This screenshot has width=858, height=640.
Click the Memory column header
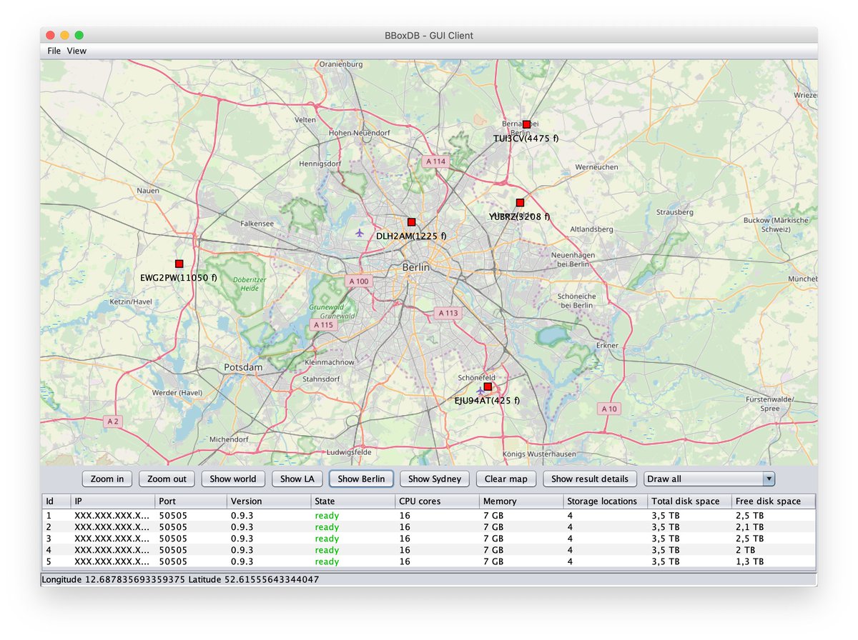521,501
